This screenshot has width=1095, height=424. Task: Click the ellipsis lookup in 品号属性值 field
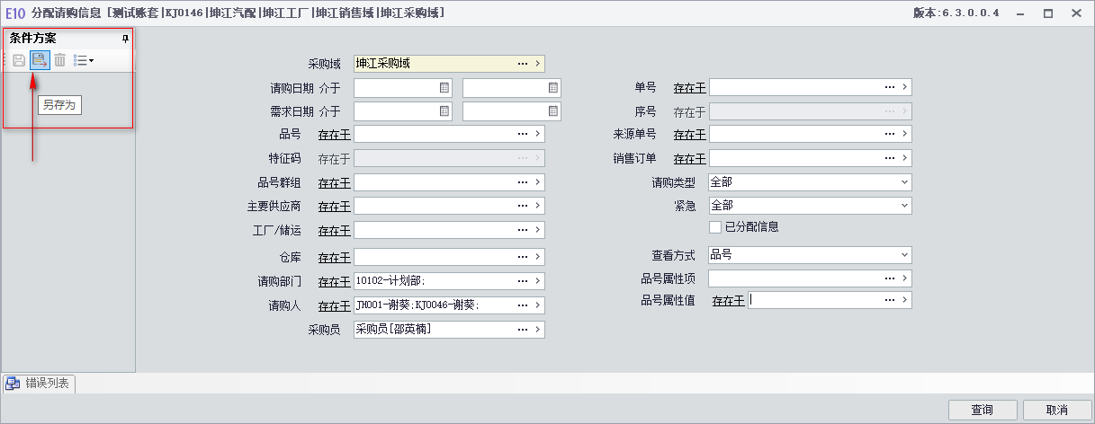coord(889,300)
